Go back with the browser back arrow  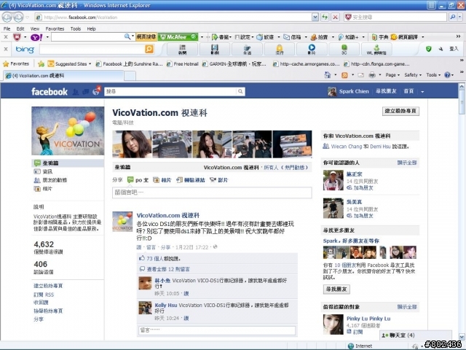tap(7, 17)
